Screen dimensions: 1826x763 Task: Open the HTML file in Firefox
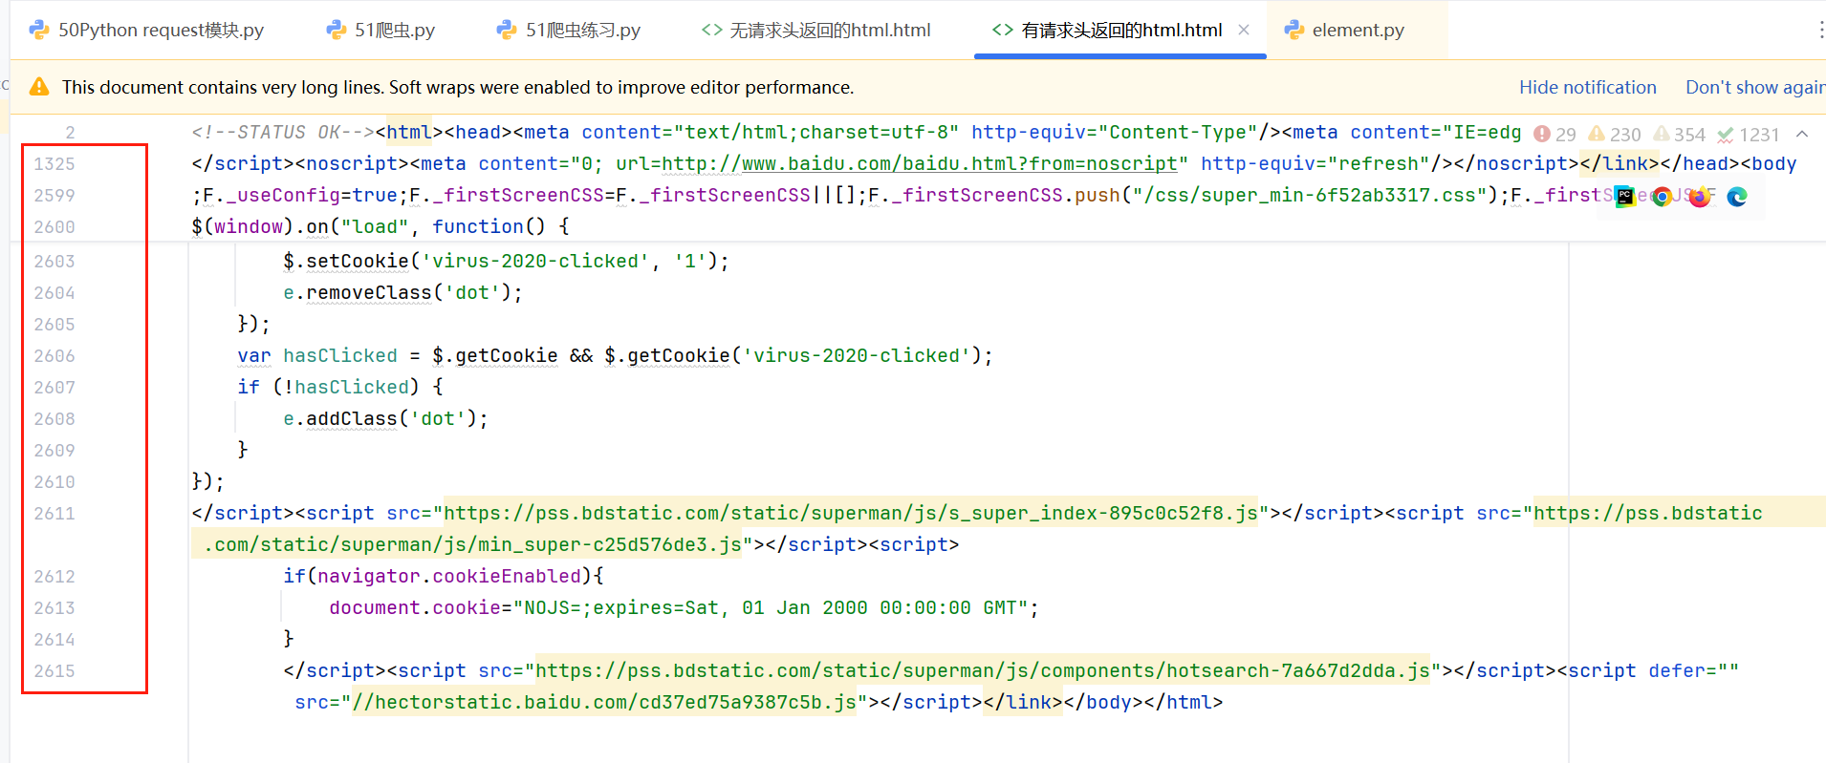(1700, 197)
